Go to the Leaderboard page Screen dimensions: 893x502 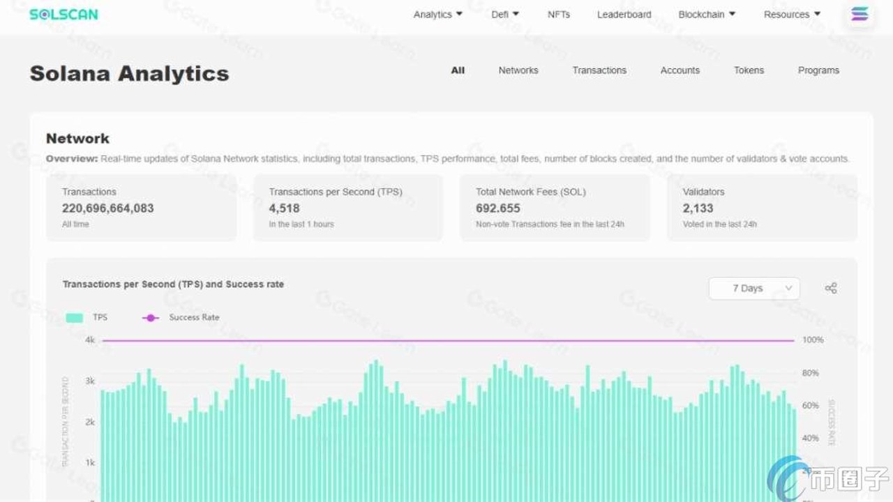[x=624, y=14]
